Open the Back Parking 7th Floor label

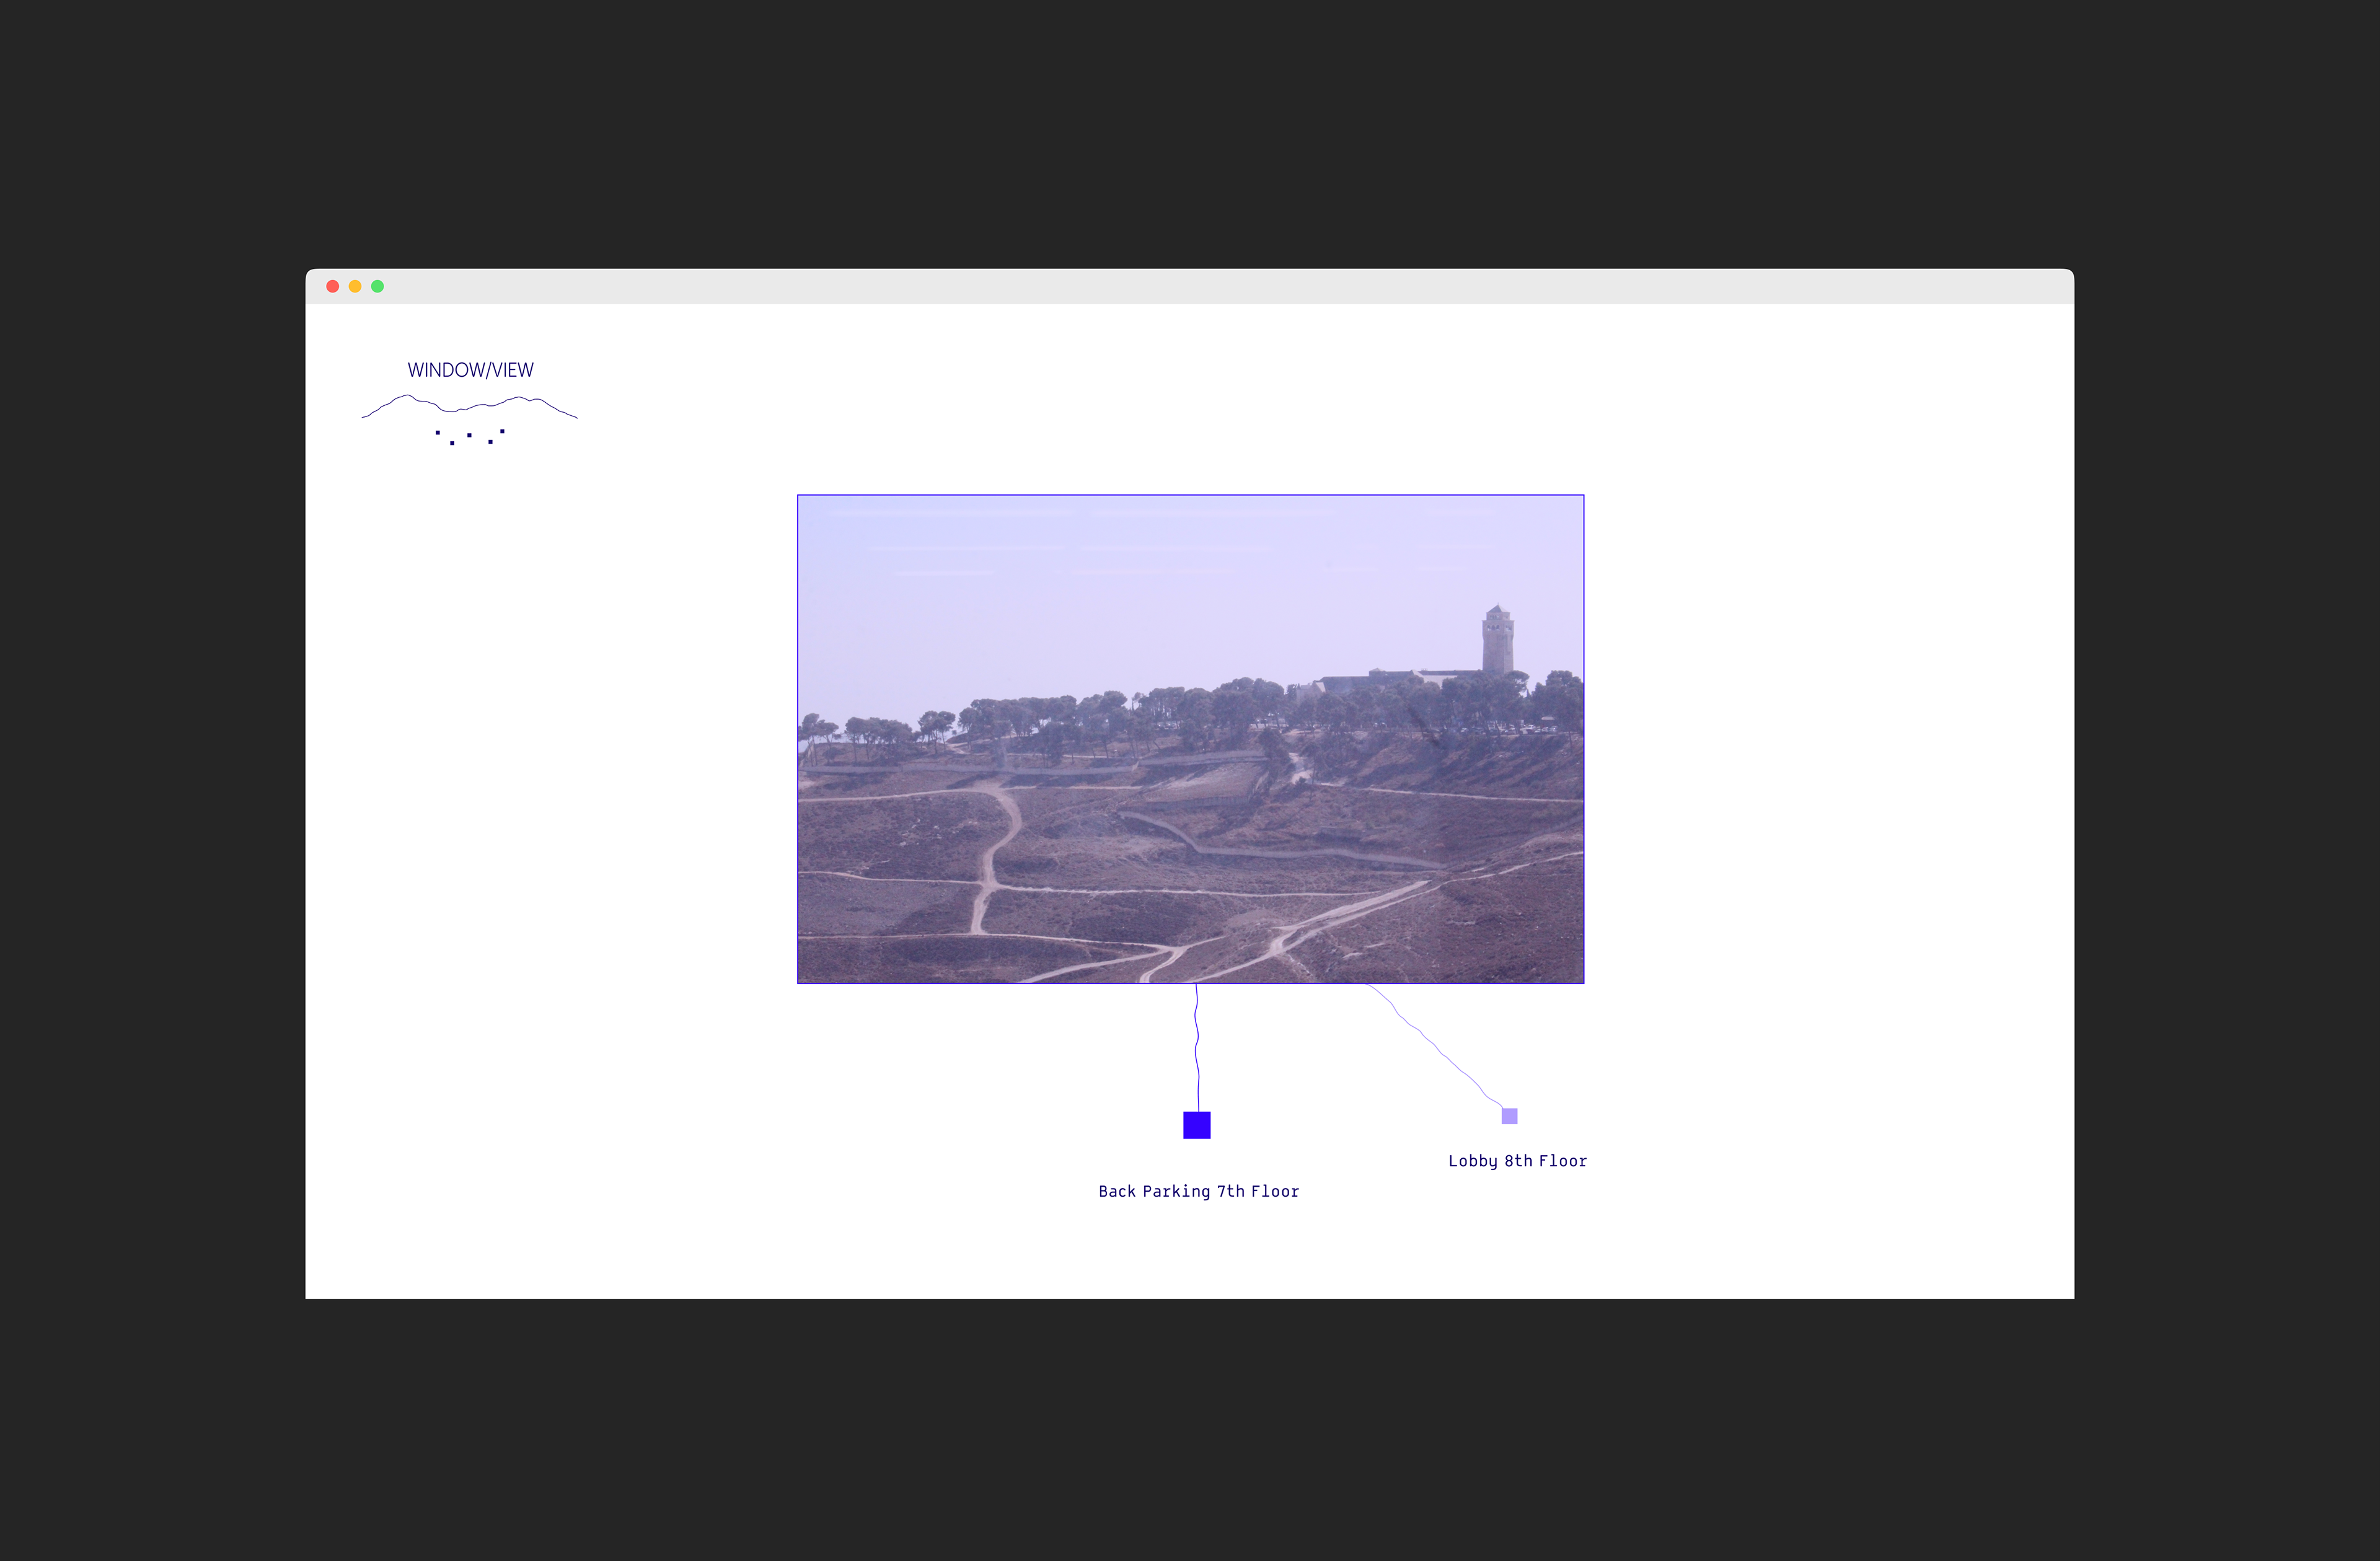tap(1198, 1191)
